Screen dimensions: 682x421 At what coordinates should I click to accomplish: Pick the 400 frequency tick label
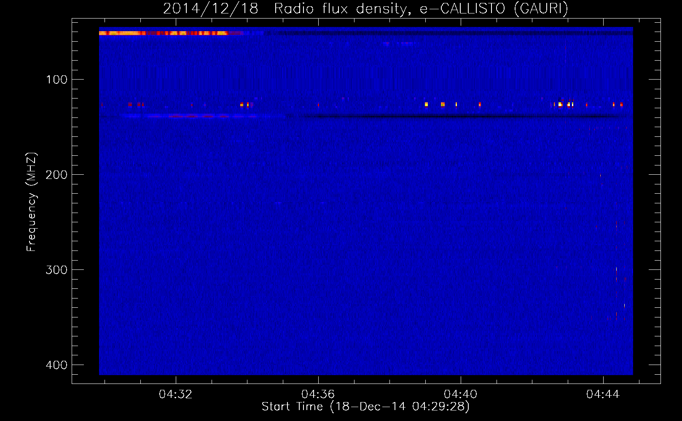pyautogui.click(x=56, y=365)
